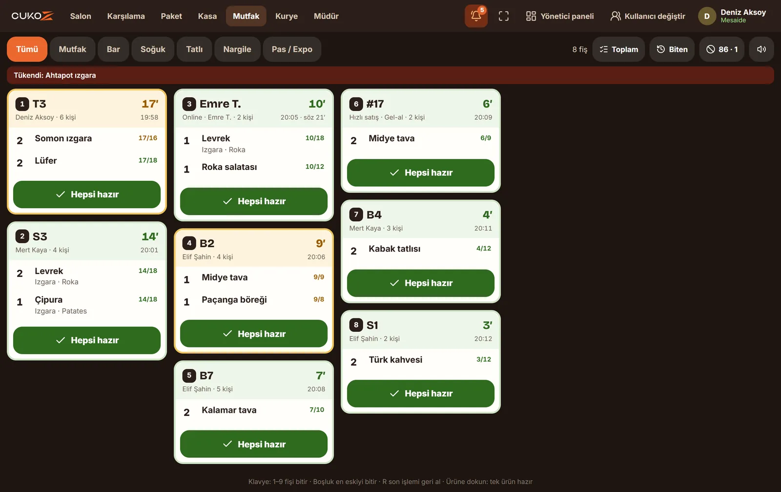Mark all ready on S1 ticket

[421, 394]
